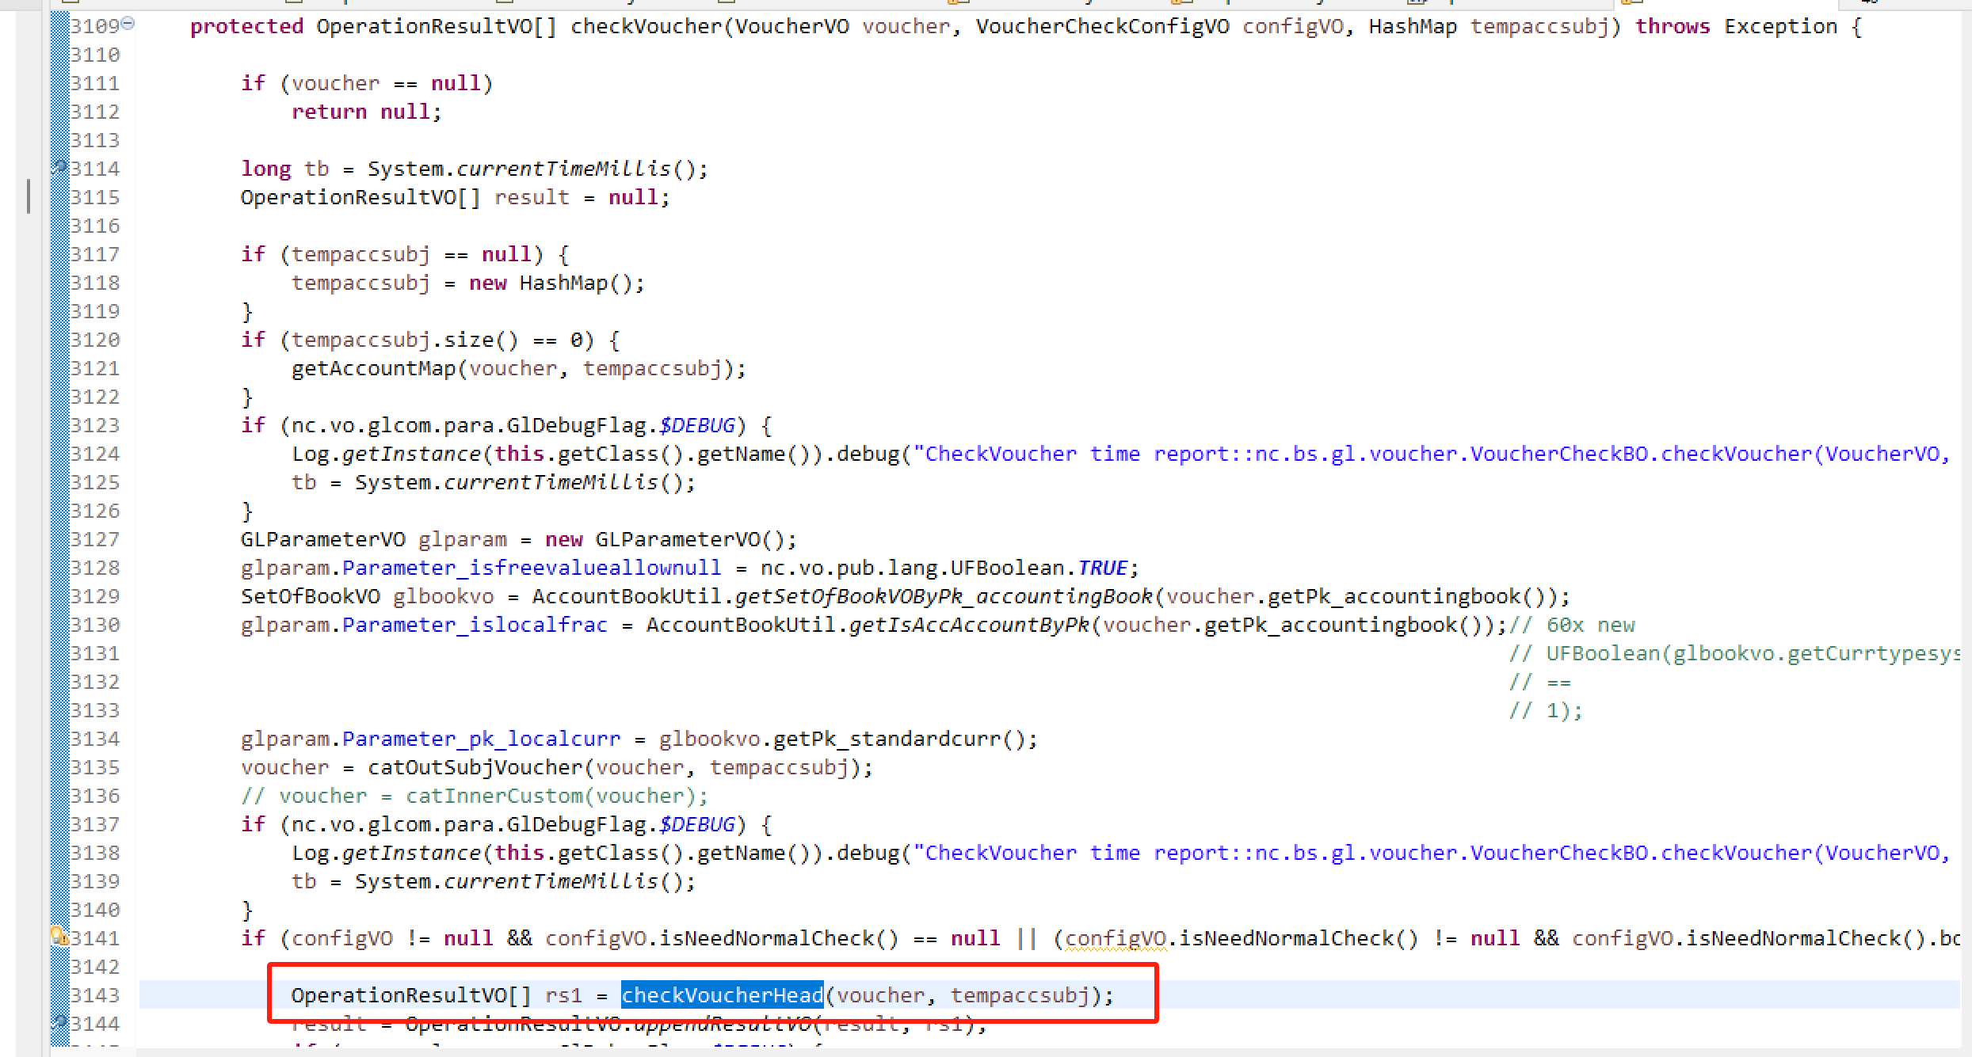The image size is (1972, 1057).
Task: Click '(voucher == null)' condition on line 3111
Action: tap(386, 83)
